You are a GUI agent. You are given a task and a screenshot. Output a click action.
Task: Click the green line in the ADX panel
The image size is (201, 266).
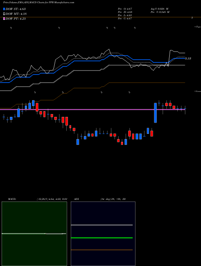coord(102,238)
